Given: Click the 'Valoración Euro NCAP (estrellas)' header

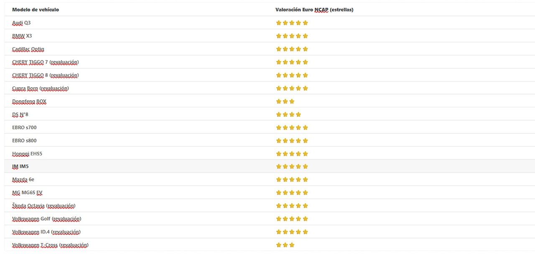Looking at the screenshot, I should [314, 10].
